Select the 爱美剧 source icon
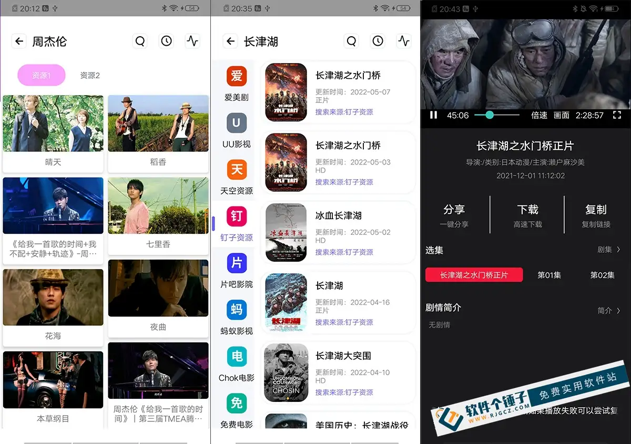631x444 pixels. [237, 76]
